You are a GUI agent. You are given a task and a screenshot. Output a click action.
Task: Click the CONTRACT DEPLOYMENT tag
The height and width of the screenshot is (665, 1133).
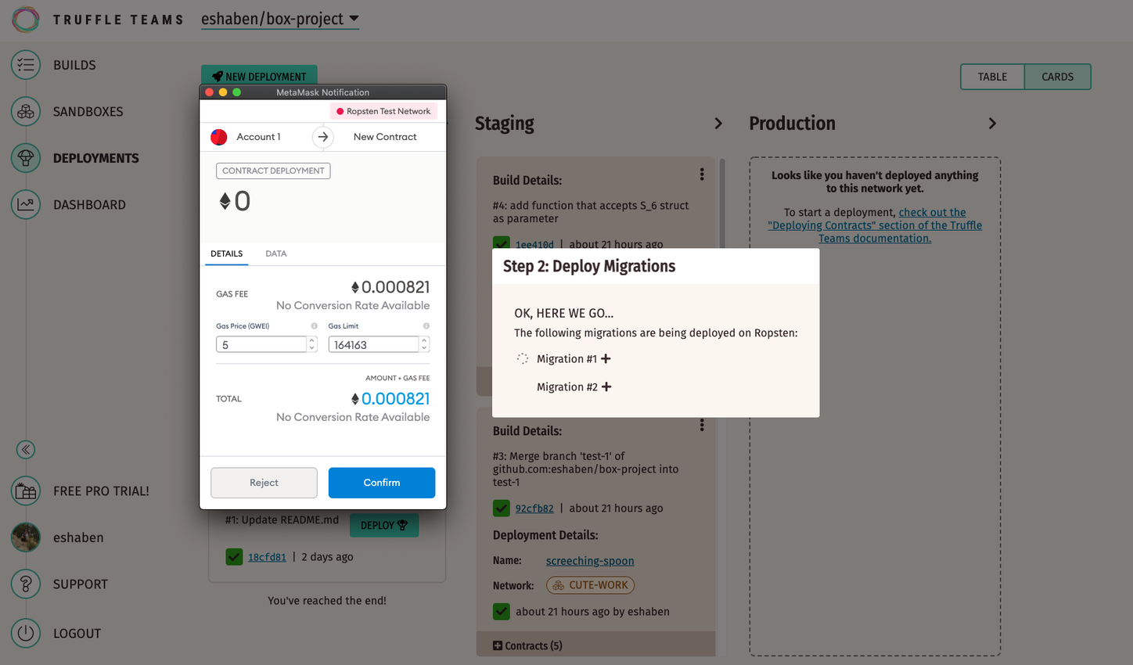tap(273, 171)
